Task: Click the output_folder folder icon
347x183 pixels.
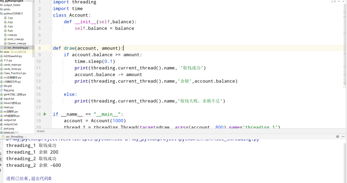Action: point(2,5)
